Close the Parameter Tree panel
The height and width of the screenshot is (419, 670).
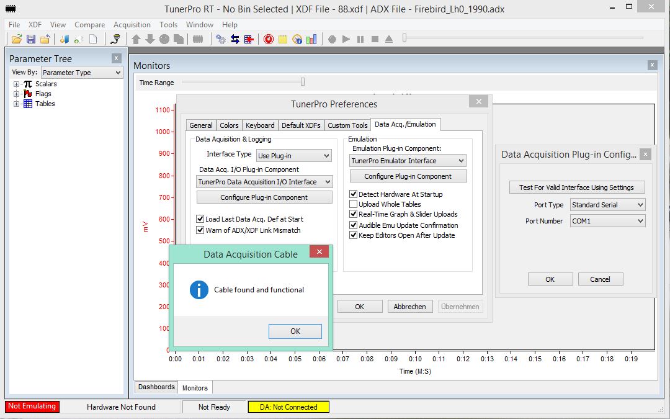[116, 58]
